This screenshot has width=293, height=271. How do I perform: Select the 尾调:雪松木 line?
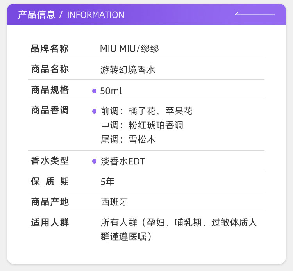coord(128,139)
